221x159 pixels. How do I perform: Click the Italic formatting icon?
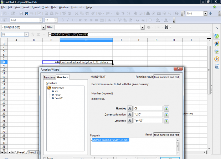pyautogui.click(x=68, y=20)
